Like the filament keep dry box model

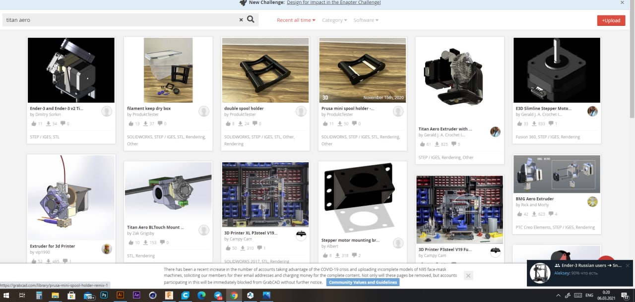[x=130, y=123]
